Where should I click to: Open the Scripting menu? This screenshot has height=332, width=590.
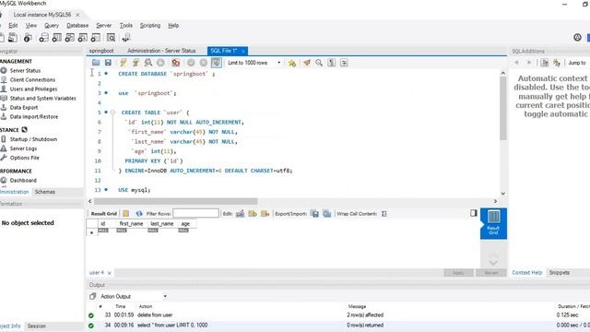point(150,25)
